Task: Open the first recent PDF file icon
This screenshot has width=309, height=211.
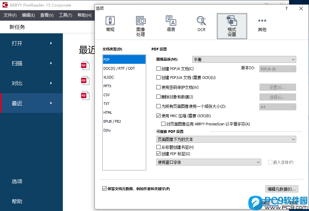Action: point(85,65)
